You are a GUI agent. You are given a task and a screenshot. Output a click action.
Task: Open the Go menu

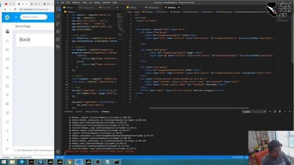[90, 3]
